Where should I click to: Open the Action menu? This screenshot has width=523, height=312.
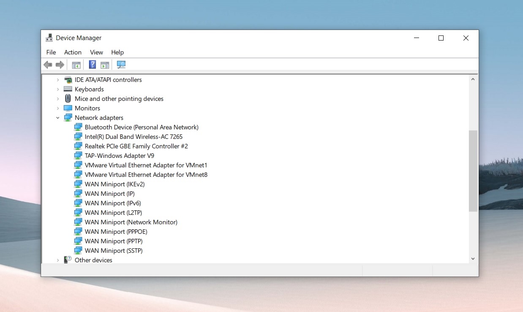click(73, 52)
